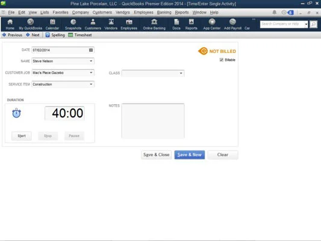
Task: Click inside the Notes text area
Action: point(153,121)
